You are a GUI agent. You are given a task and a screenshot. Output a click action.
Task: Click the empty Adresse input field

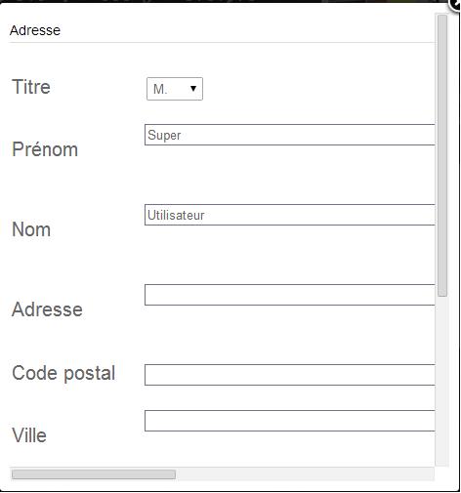tap(290, 295)
